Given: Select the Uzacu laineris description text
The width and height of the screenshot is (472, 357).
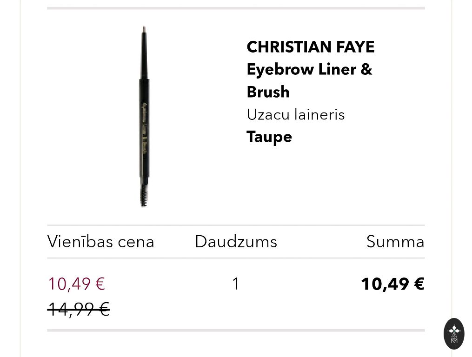Looking at the screenshot, I should click(296, 114).
